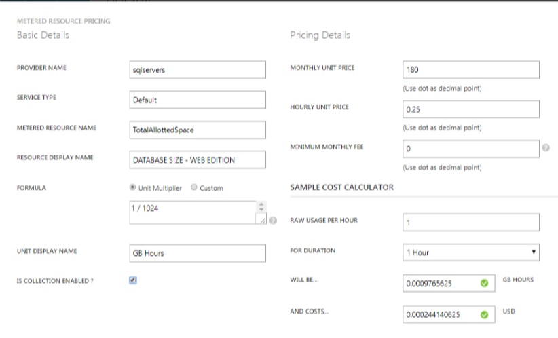
Task: Click the help icon beside the formula box
Action: [273, 221]
